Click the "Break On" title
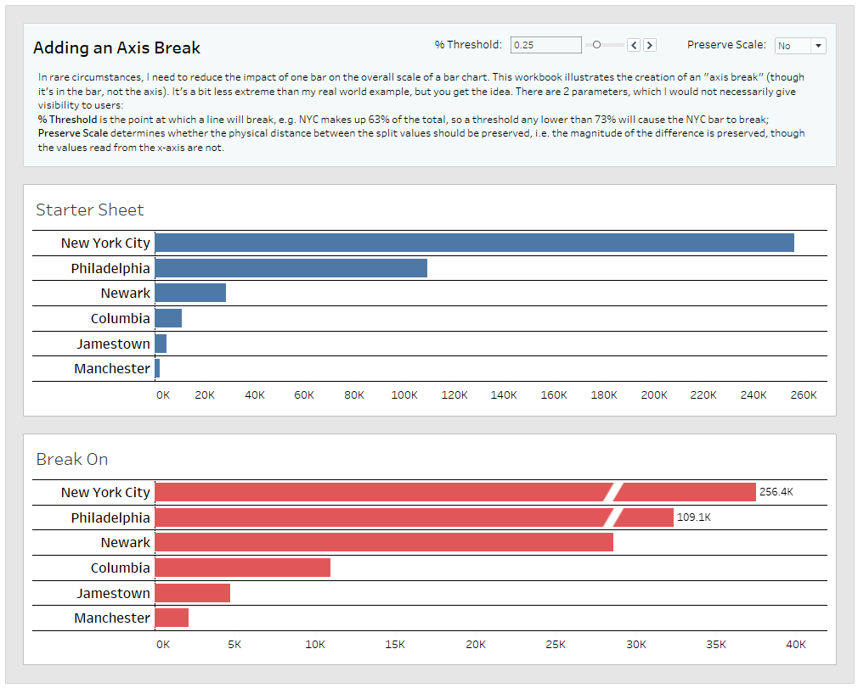Image resolution: width=858 pixels, height=688 pixels. (x=71, y=459)
